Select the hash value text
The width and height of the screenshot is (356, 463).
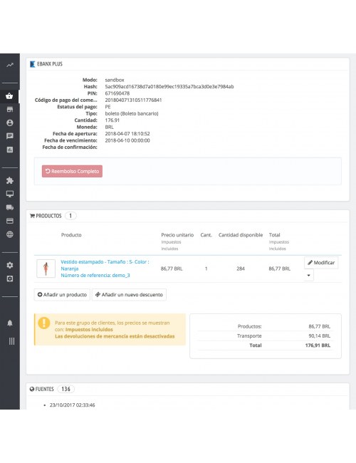pyautogui.click(x=169, y=86)
